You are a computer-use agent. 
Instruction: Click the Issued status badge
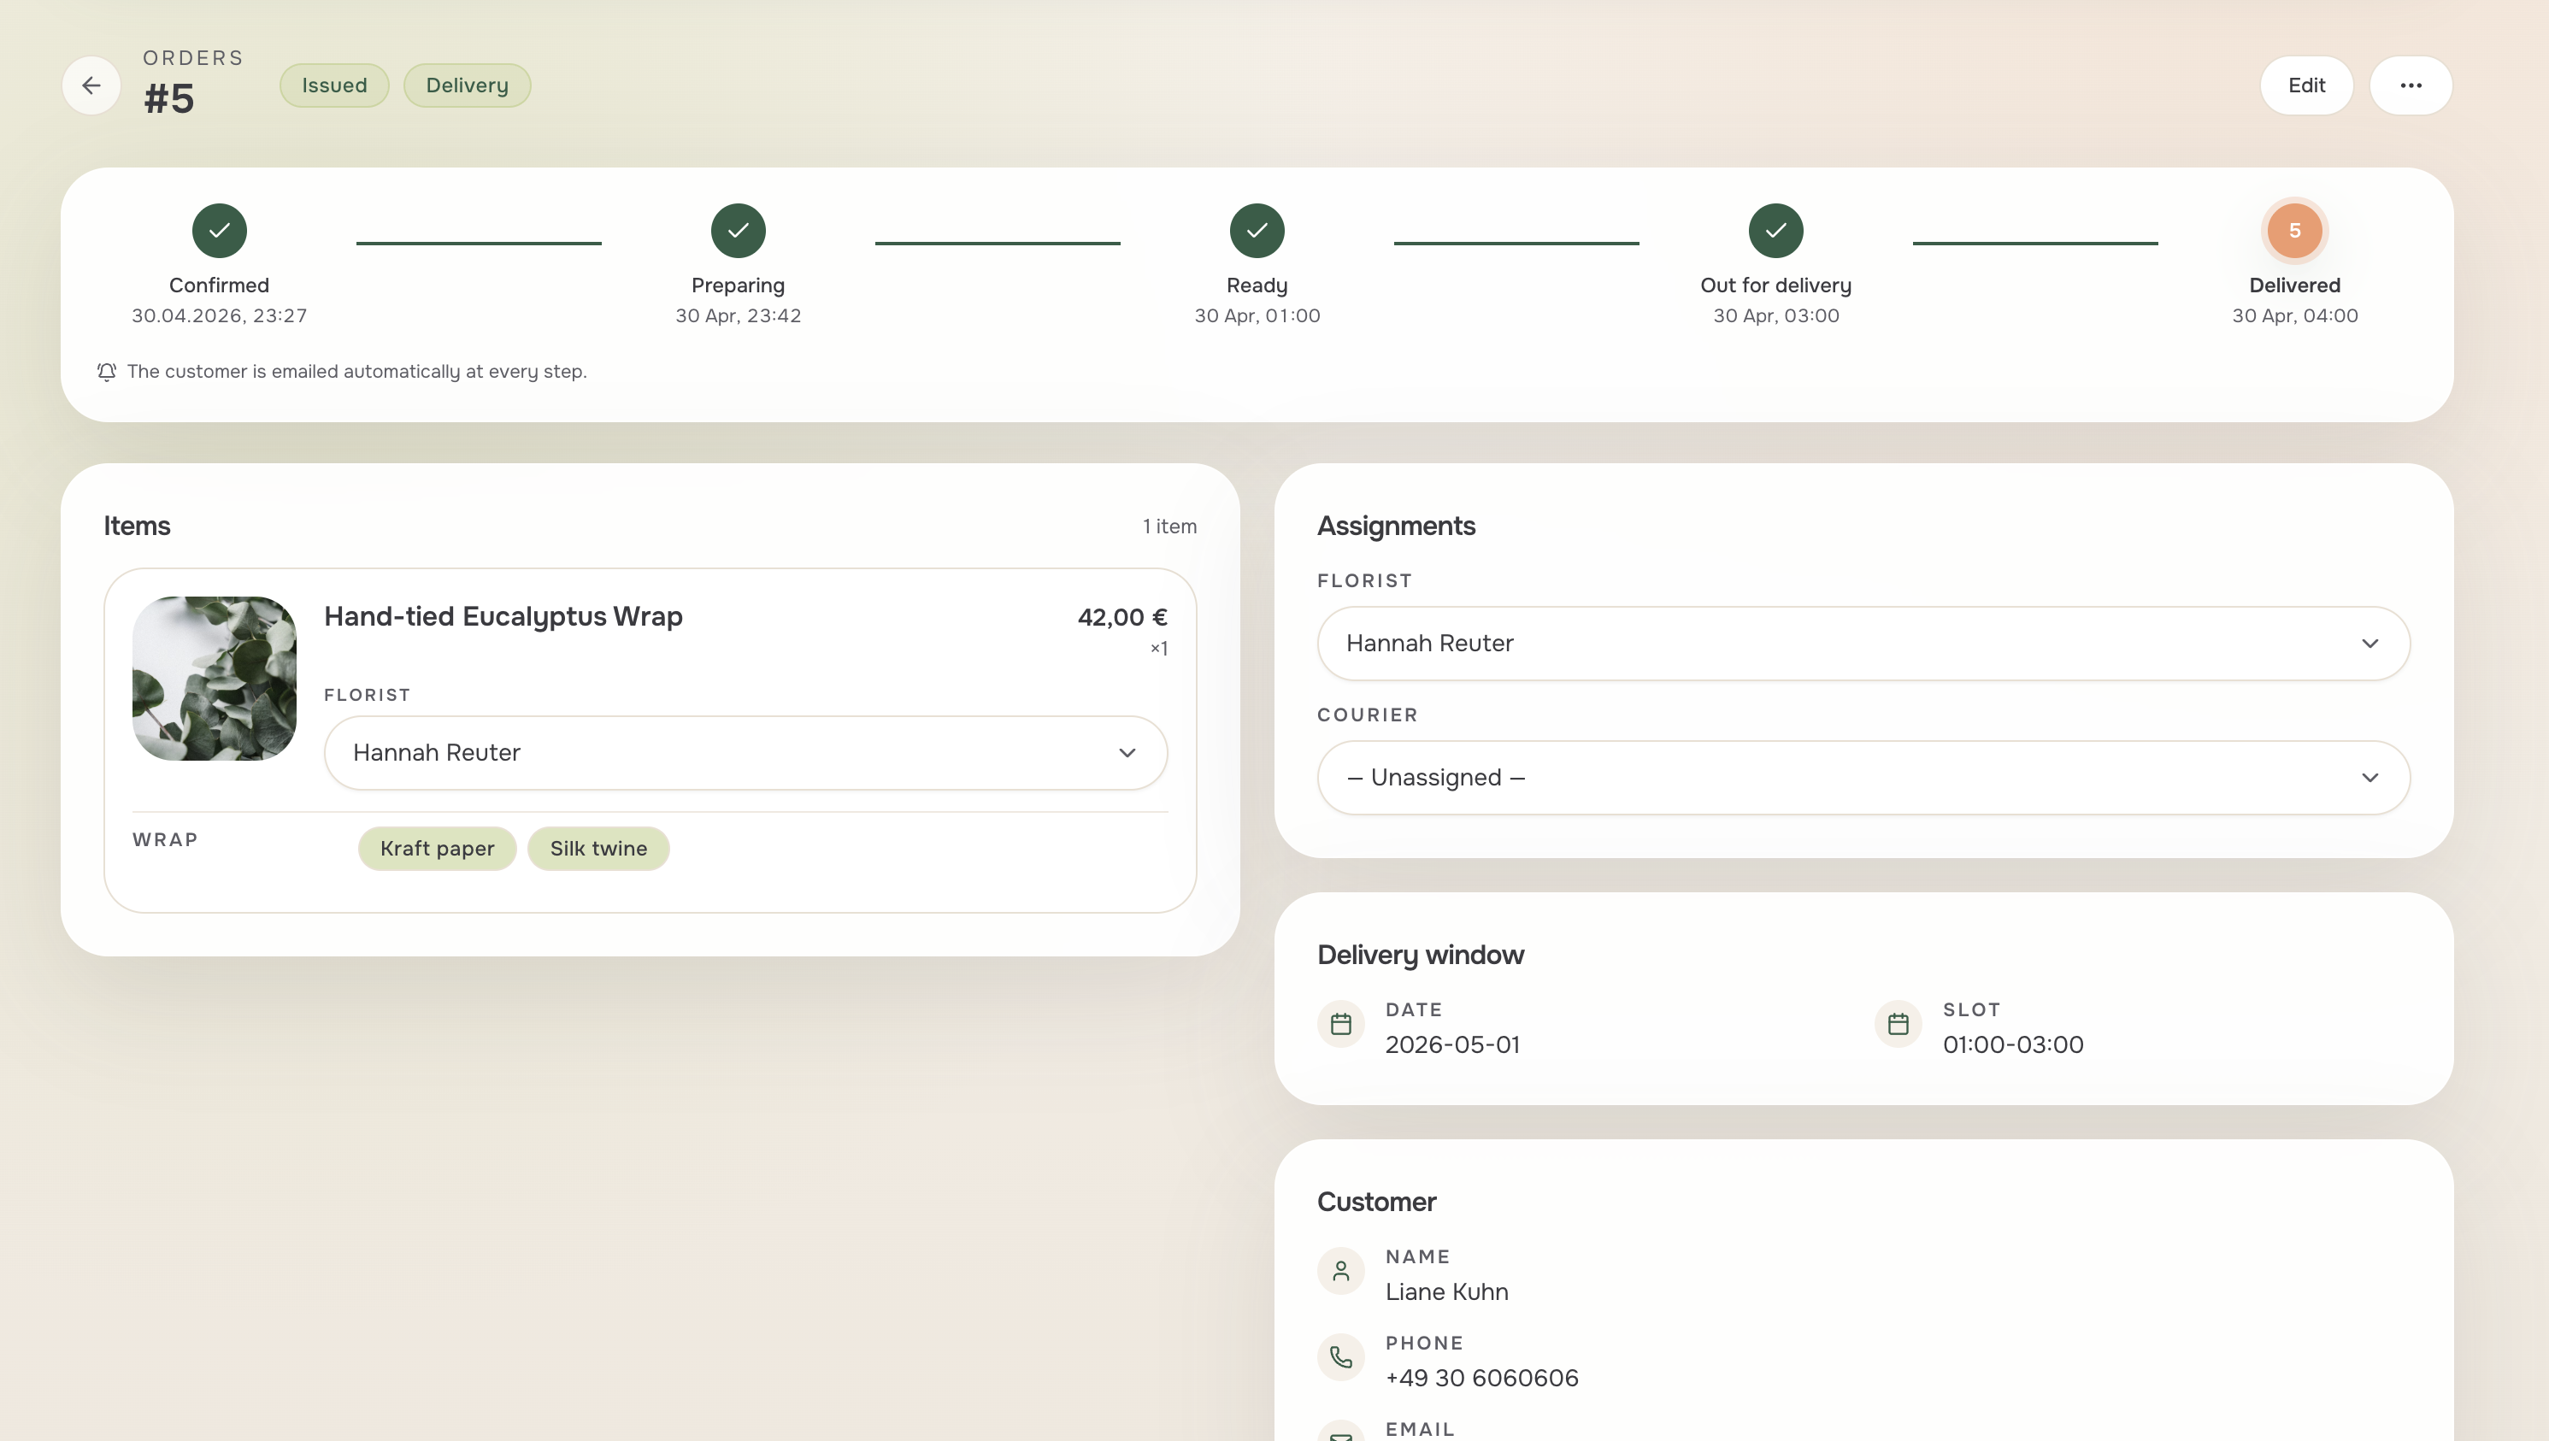pos(334,85)
